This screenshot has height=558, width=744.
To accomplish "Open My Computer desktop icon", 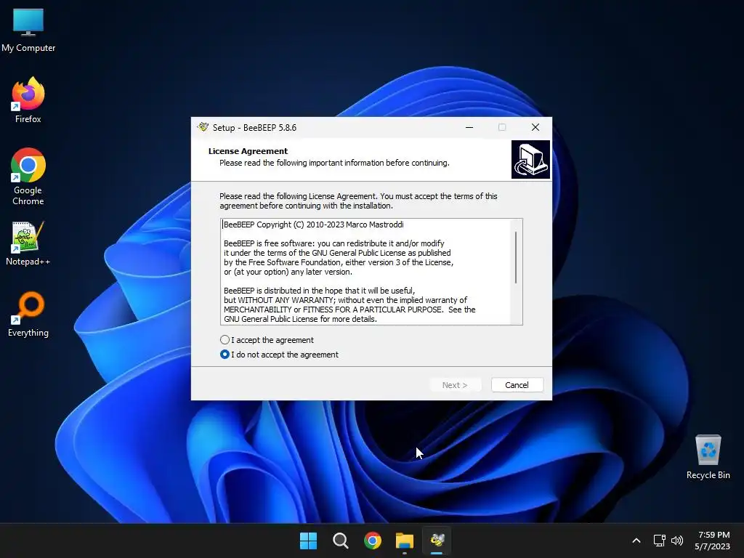I will 28,29.
